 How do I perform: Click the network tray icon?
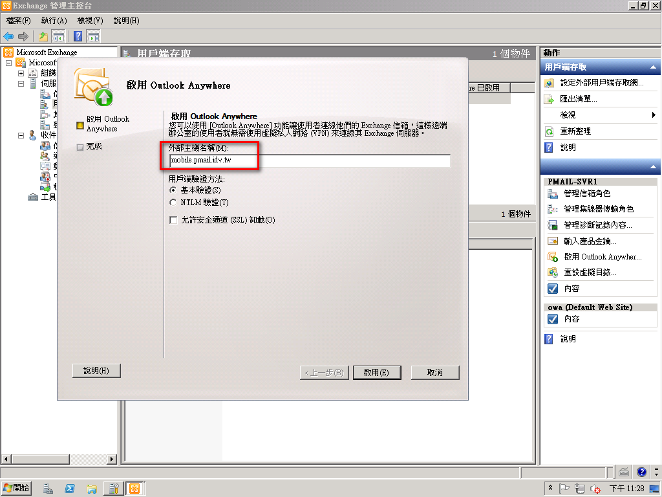coord(580,489)
